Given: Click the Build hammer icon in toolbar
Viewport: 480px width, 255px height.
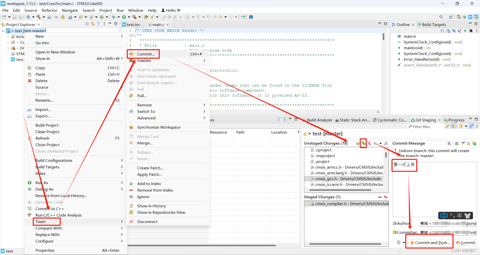Looking at the screenshot, I should pos(39,17).
